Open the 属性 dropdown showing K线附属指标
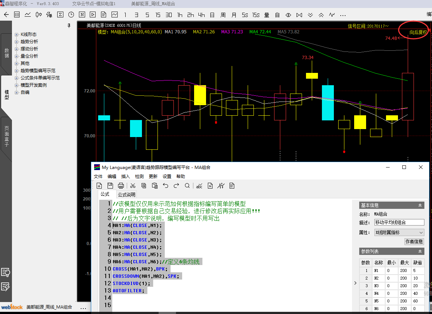Image resolution: width=432 pixels, height=314 pixels. click(399, 232)
